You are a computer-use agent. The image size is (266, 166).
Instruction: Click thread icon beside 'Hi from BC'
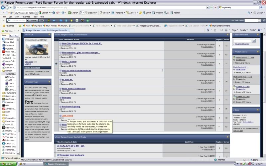click(x=61, y=79)
